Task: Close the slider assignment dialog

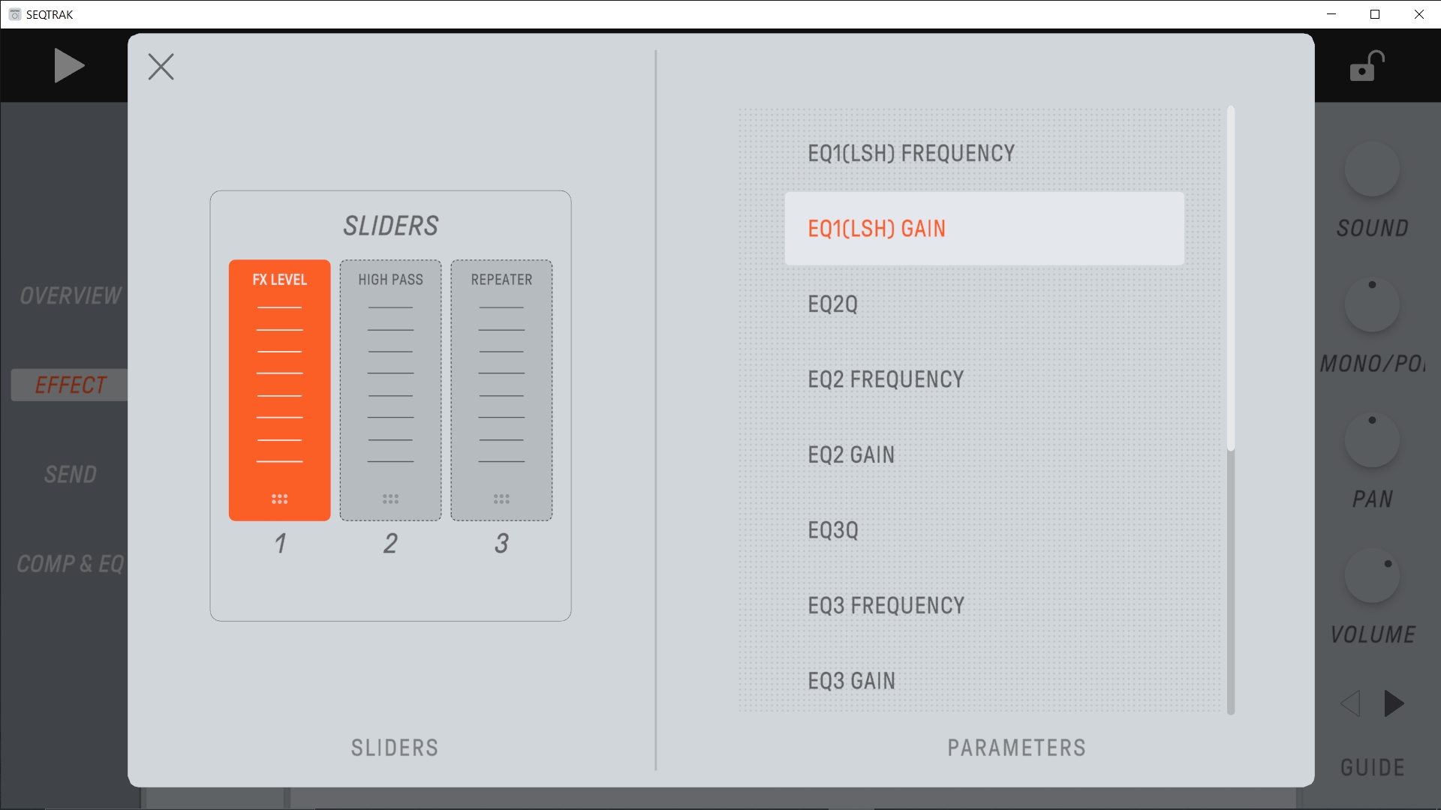Action: tap(161, 67)
